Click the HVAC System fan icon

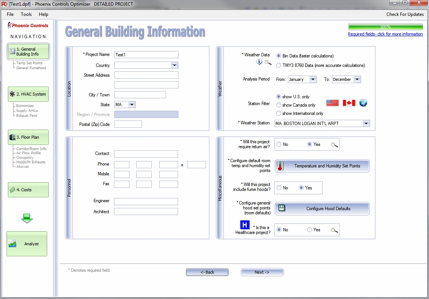[12, 94]
